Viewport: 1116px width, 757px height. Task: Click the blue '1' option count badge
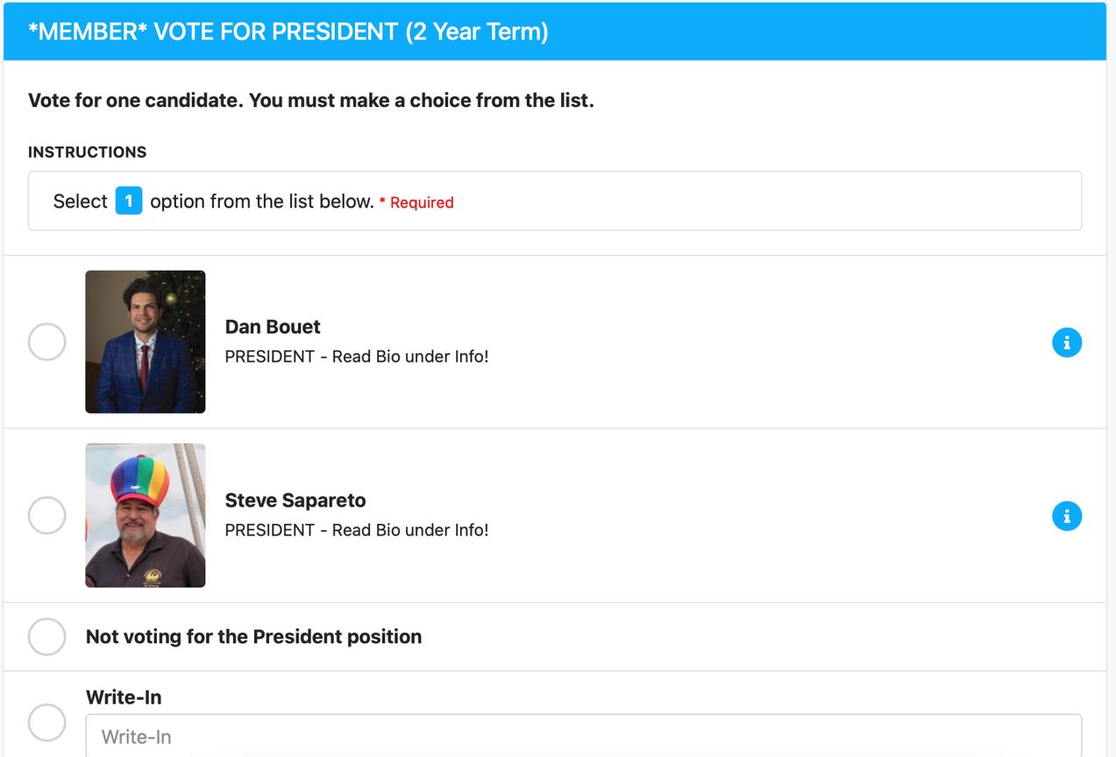point(128,202)
